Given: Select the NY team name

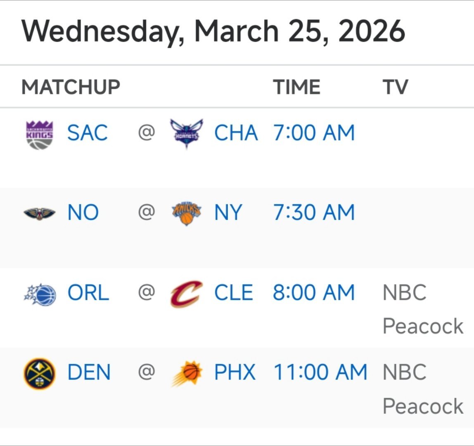Looking at the screenshot, I should [228, 213].
